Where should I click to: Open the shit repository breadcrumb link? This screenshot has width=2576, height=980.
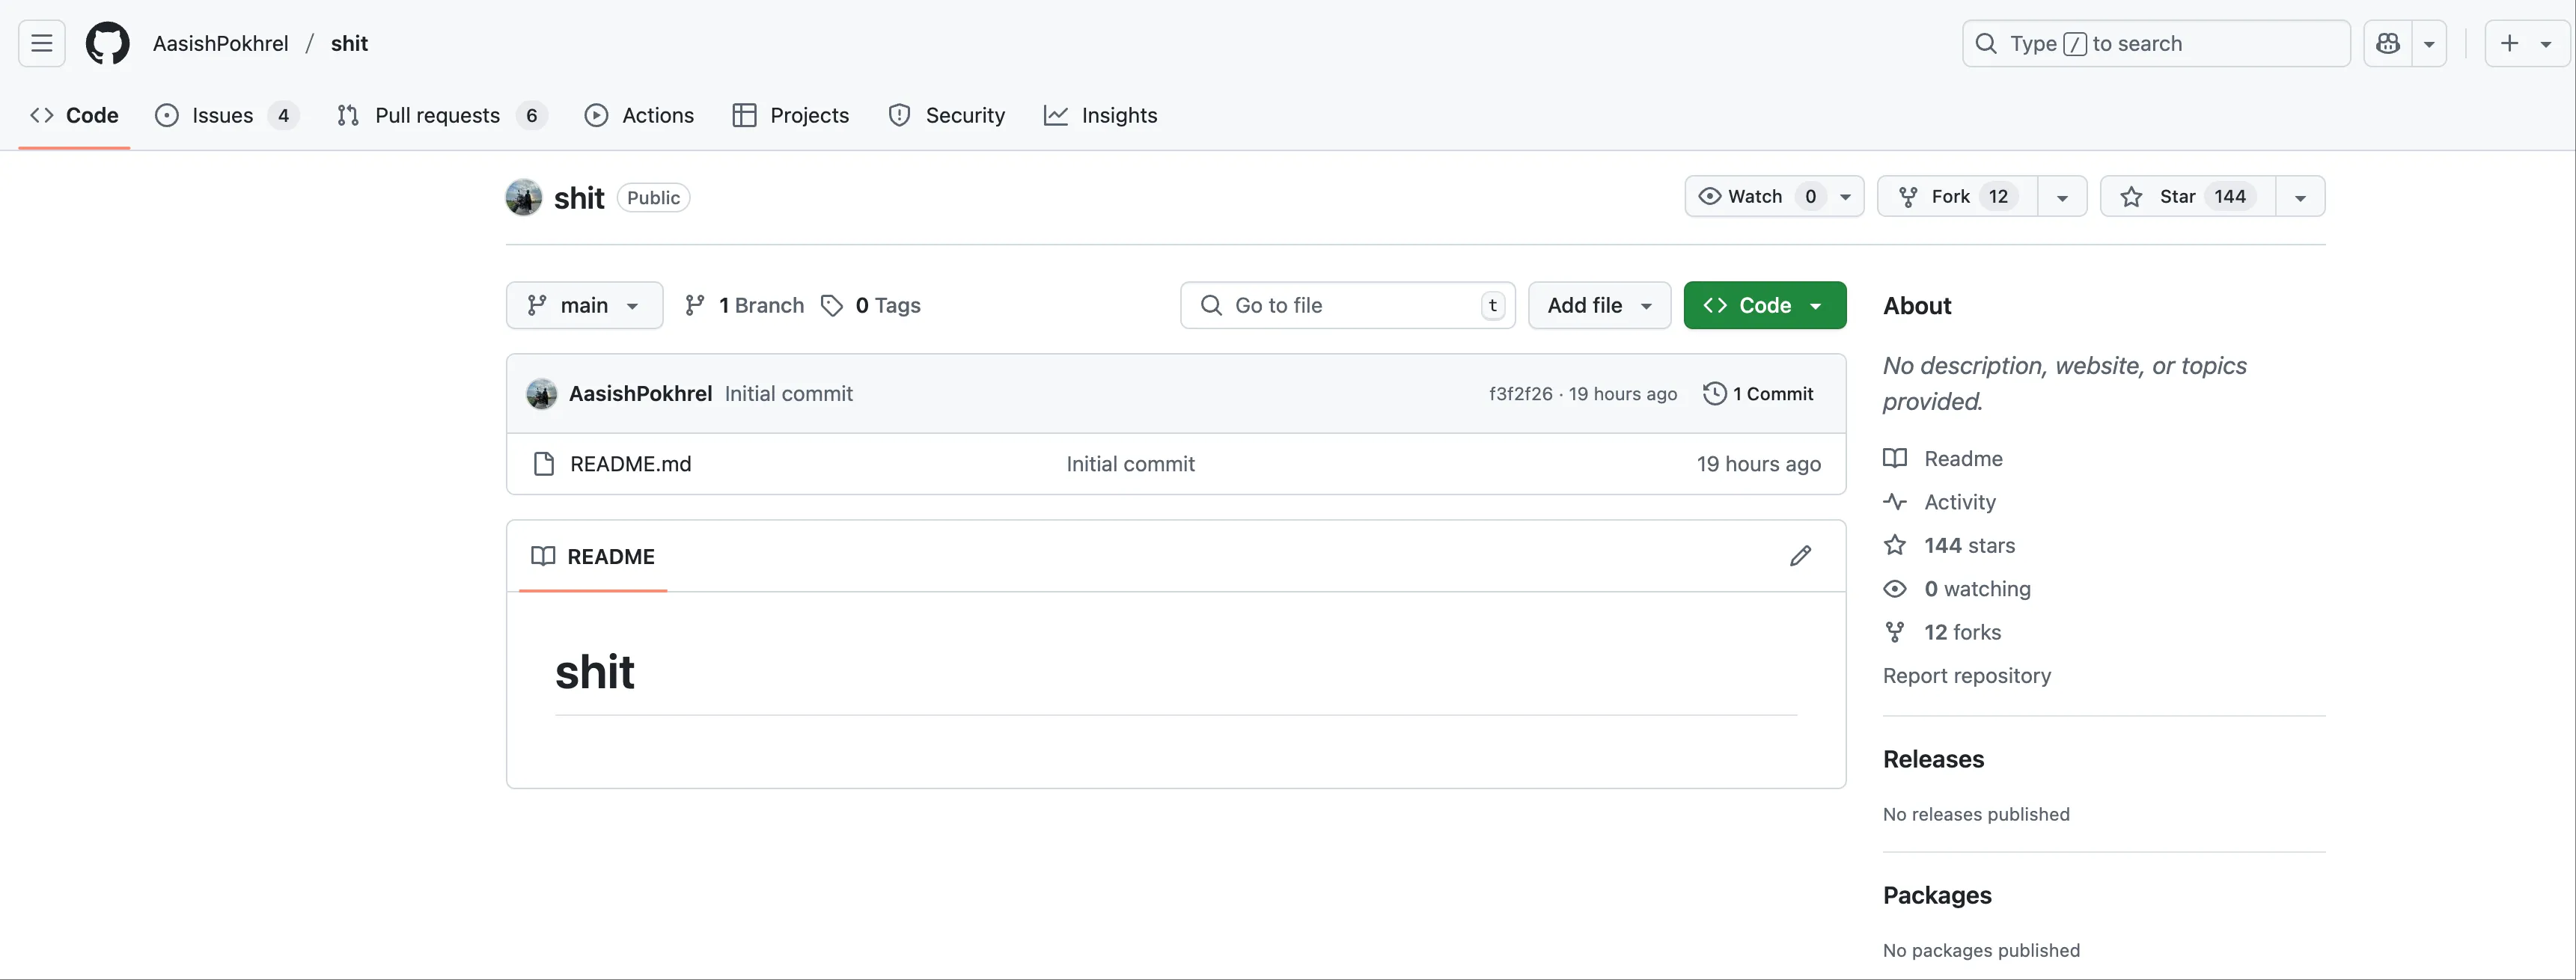click(349, 43)
